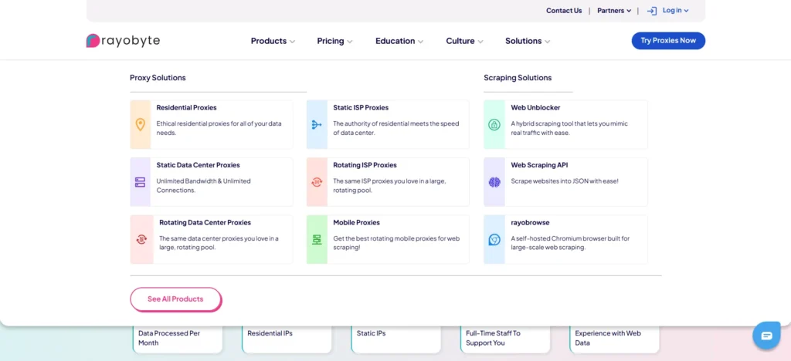Open the Partners dropdown
This screenshot has width=791, height=361.
(x=614, y=11)
